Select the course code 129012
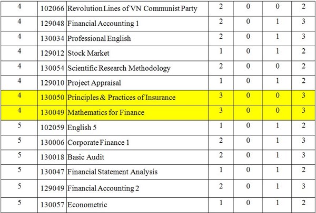This screenshot has width=316, height=213. coord(53,53)
